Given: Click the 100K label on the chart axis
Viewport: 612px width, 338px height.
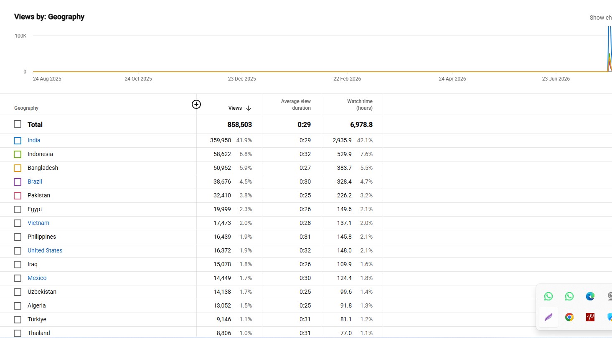Looking at the screenshot, I should (x=20, y=36).
